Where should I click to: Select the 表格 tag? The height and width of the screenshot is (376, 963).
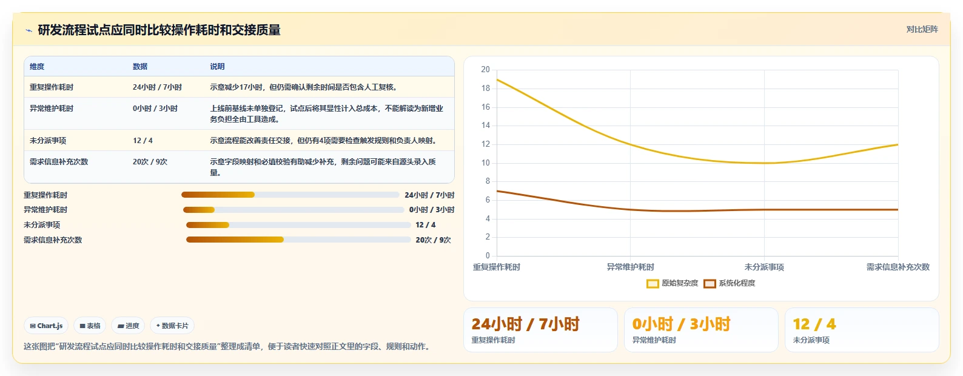90,326
